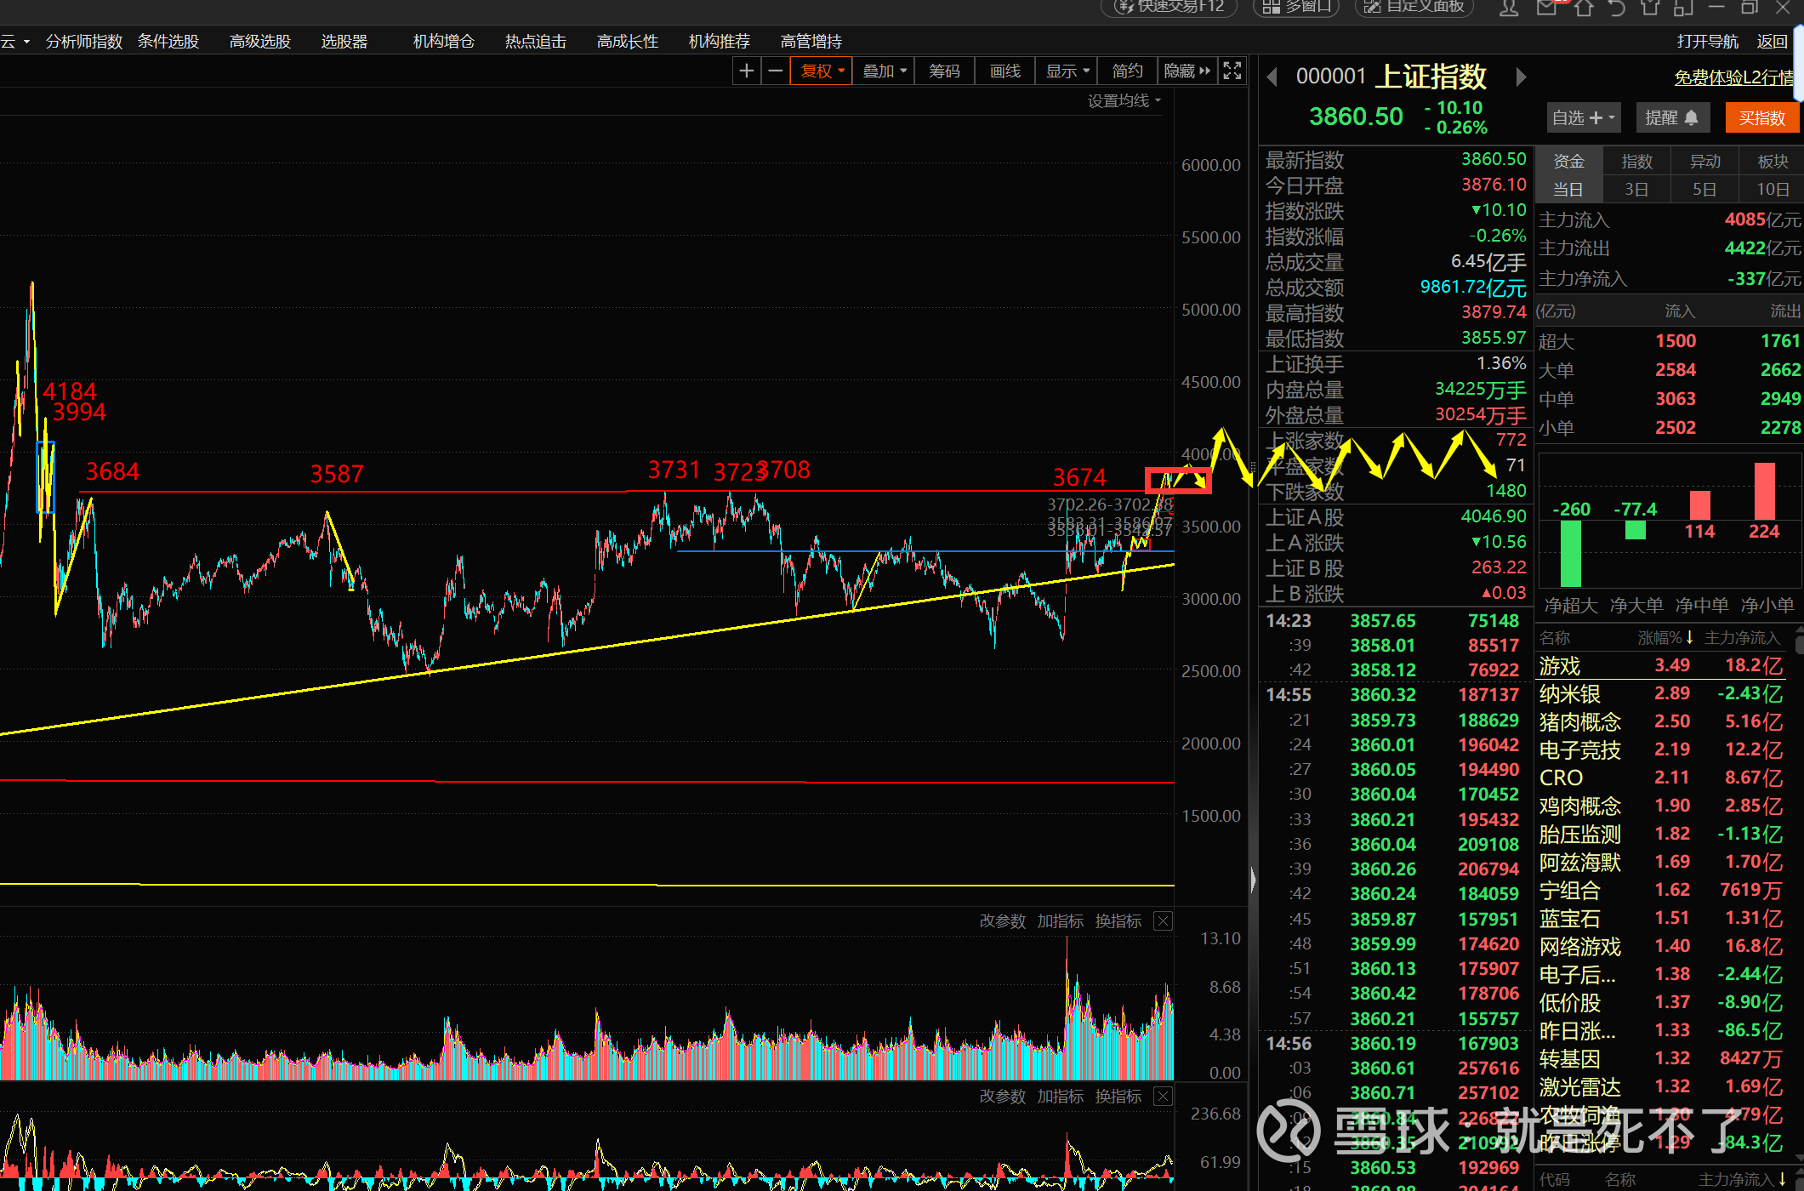Open the 复权 dropdown
Image resolution: width=1804 pixels, height=1191 pixels.
pos(822,71)
